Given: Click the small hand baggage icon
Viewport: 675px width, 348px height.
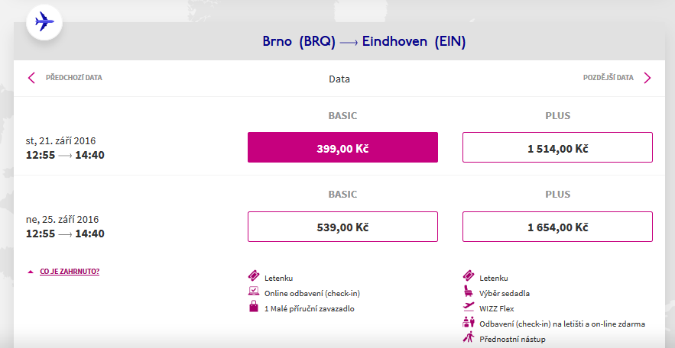Looking at the screenshot, I should coord(254,306).
